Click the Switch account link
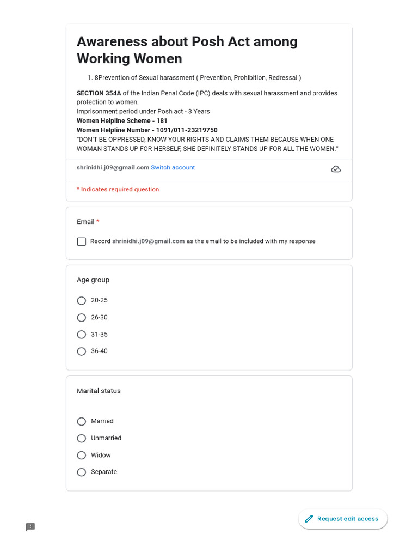 tap(173, 168)
